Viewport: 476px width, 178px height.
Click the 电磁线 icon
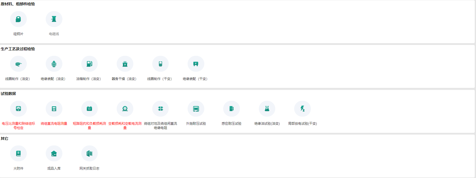[x=54, y=19]
